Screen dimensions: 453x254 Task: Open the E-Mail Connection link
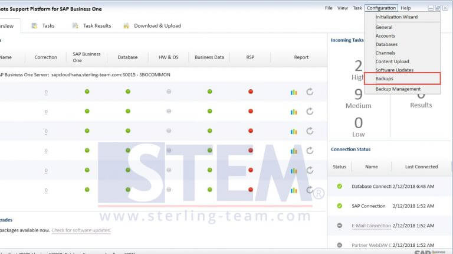[x=371, y=226]
